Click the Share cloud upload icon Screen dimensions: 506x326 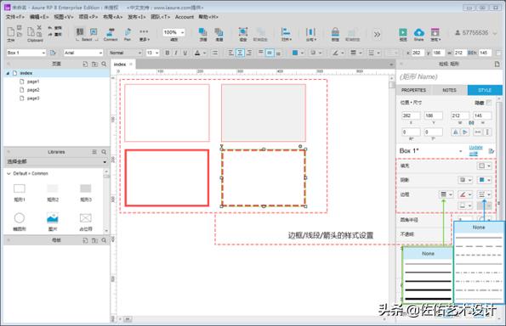[x=419, y=32]
